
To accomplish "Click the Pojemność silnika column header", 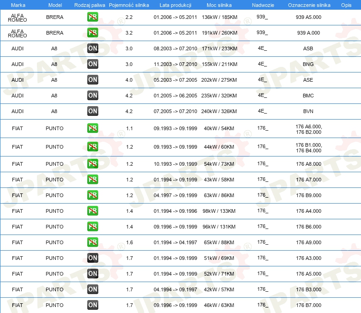I will (129, 5).
